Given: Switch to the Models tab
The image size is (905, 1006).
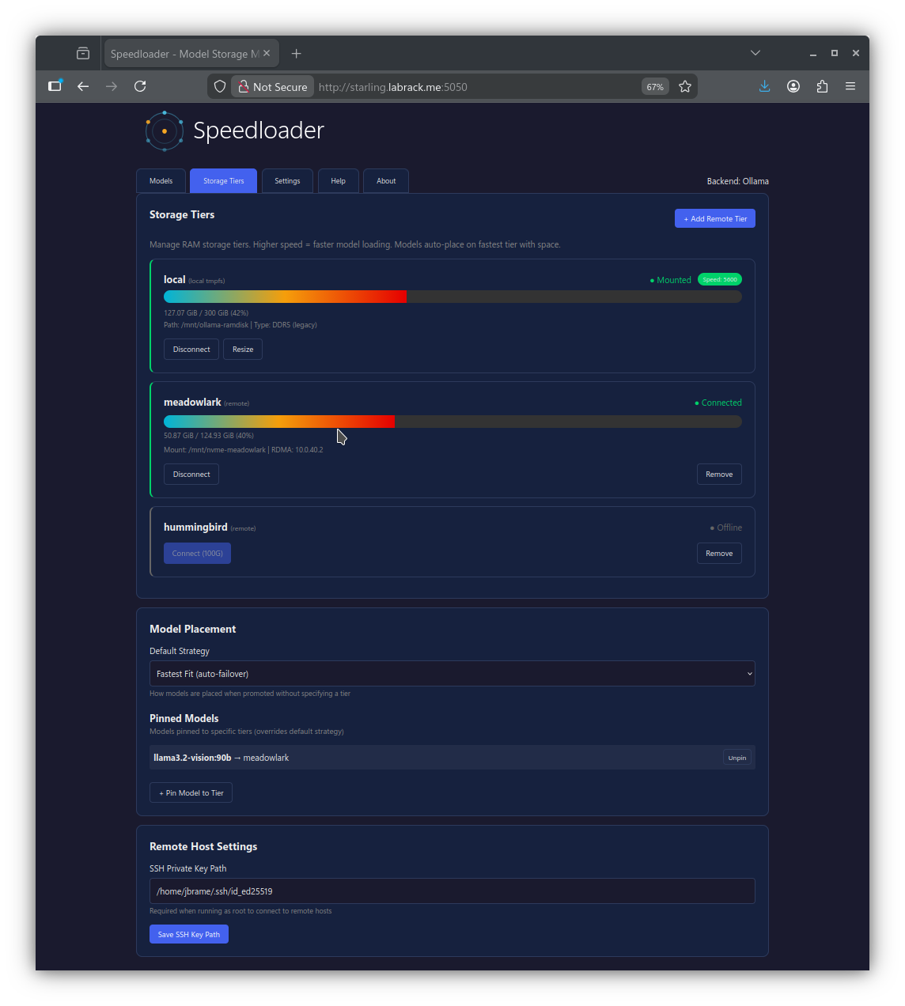Looking at the screenshot, I should pyautogui.click(x=161, y=180).
